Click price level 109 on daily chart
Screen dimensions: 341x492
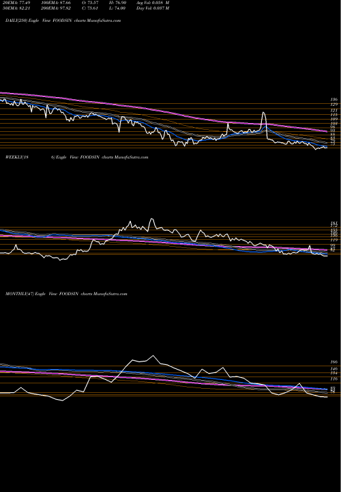[x=333, y=119]
